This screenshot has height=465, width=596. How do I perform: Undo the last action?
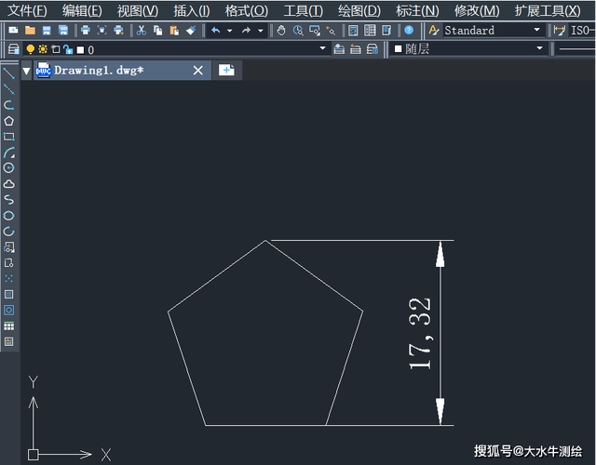point(216,30)
